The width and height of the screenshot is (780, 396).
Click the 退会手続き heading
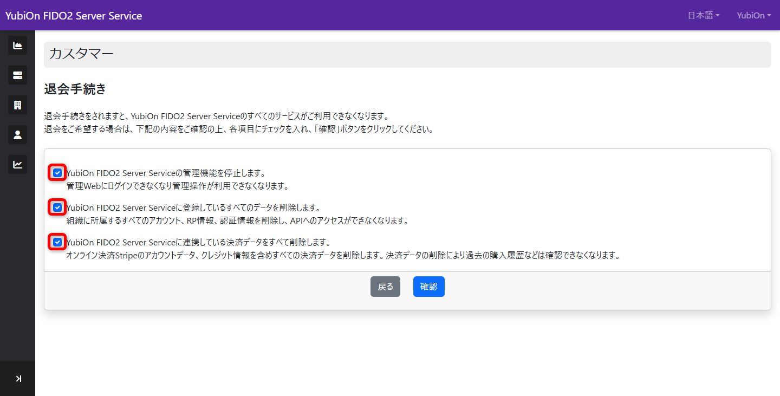pos(75,89)
